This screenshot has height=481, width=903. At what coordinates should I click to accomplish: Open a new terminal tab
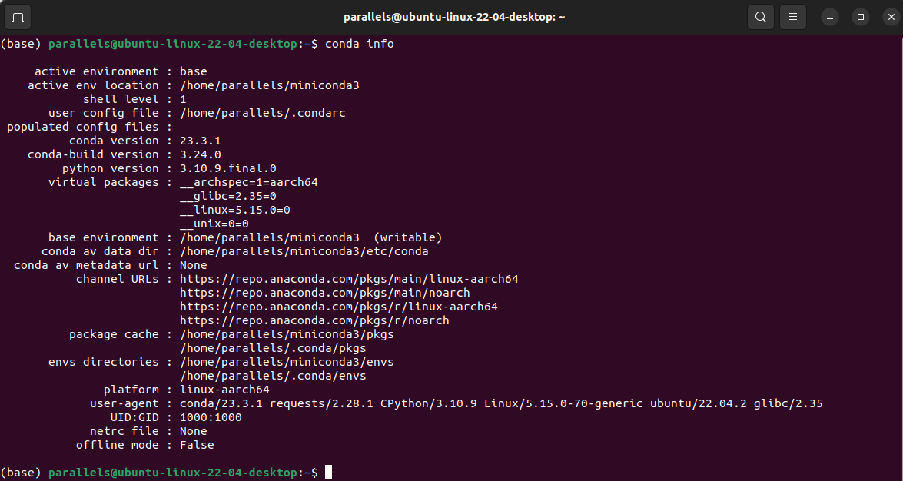(x=18, y=16)
